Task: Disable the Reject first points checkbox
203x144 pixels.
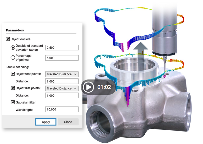Action: pos(13,74)
